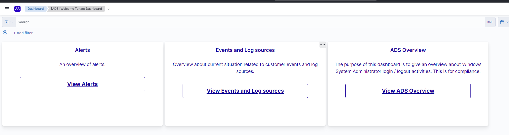The image size is (509, 135).
Task: Open the hamburger navigation menu
Action: (7, 9)
